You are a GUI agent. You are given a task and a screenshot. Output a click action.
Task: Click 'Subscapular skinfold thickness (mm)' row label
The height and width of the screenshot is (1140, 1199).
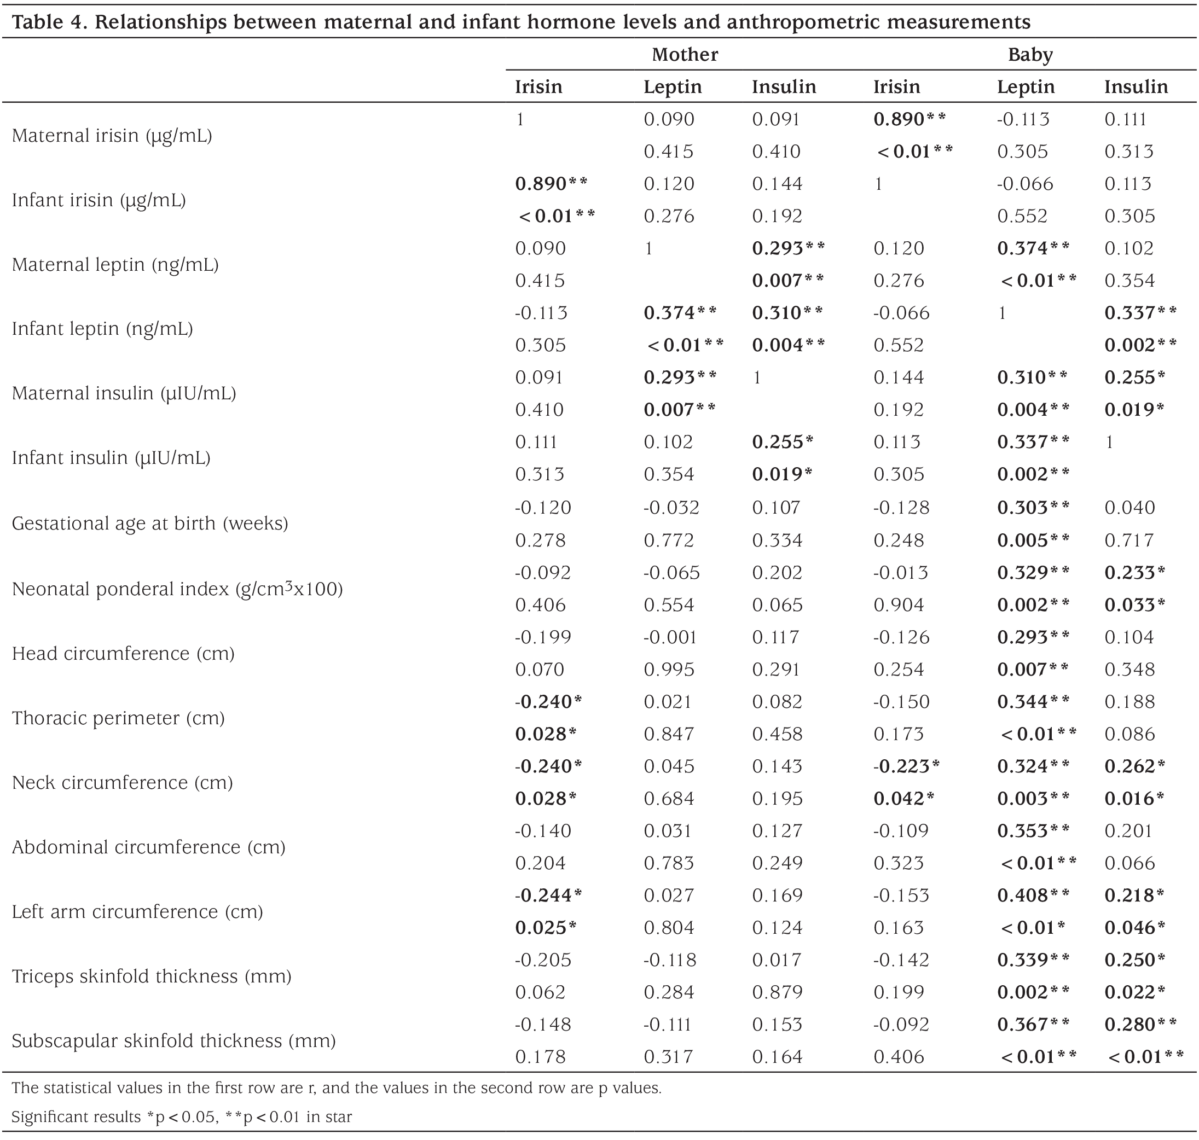[x=173, y=1041]
